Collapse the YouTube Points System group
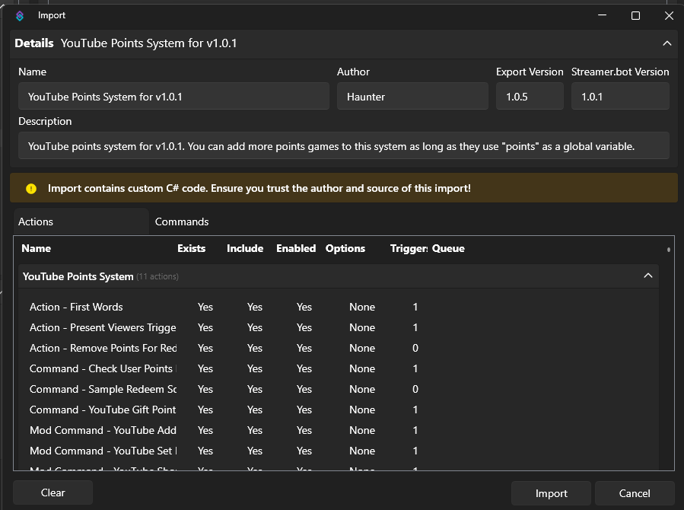This screenshot has height=510, width=684. pyautogui.click(x=647, y=276)
